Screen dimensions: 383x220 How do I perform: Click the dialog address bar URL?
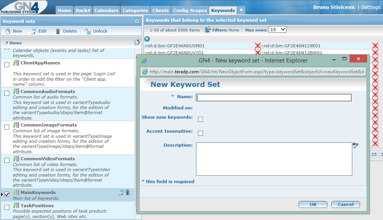click(257, 72)
